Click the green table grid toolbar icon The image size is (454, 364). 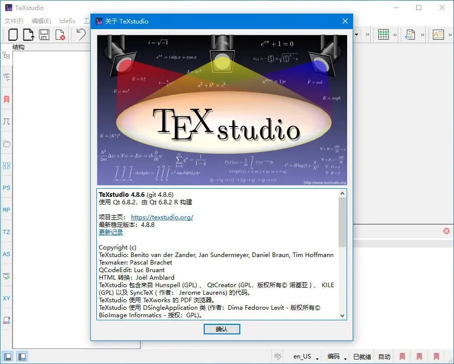click(383, 35)
